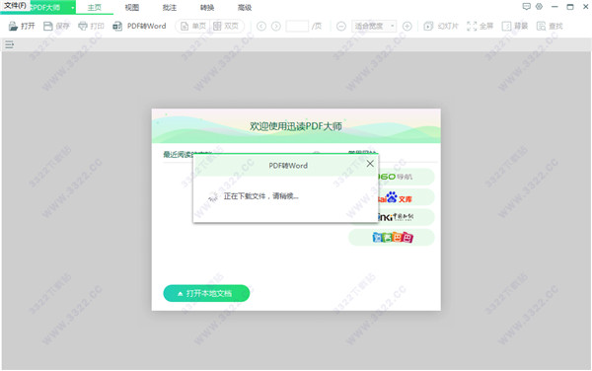592x371 pixels.
Task: Open the 批注 tab
Action: tap(169, 8)
